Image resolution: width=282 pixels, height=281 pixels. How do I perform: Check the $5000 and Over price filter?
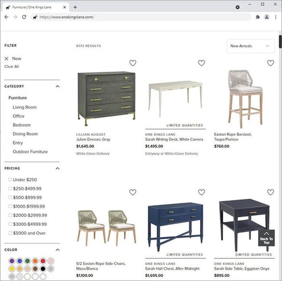coord(10,233)
